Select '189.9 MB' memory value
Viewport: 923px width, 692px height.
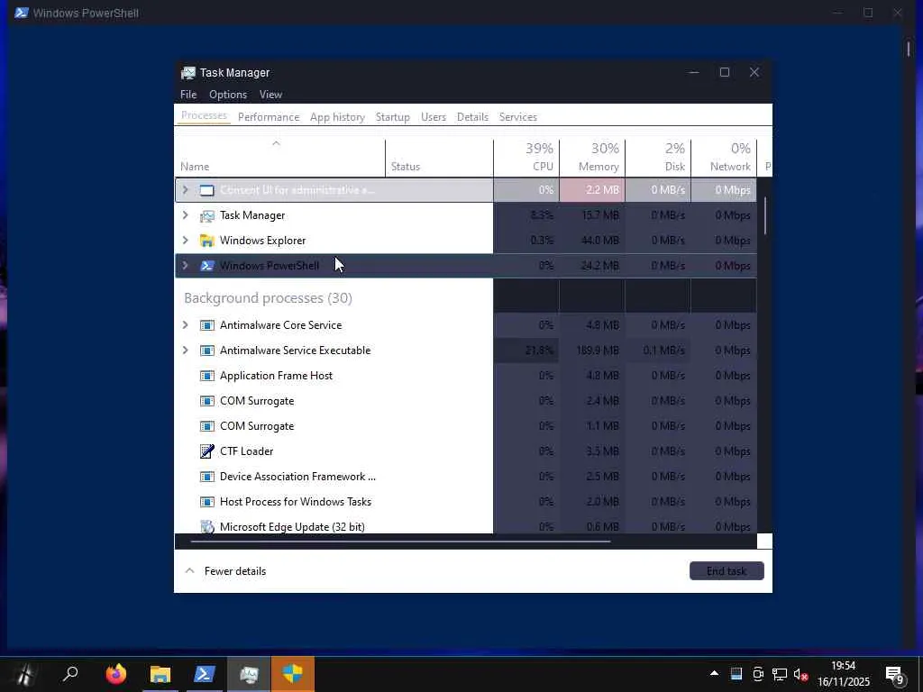pyautogui.click(x=598, y=351)
